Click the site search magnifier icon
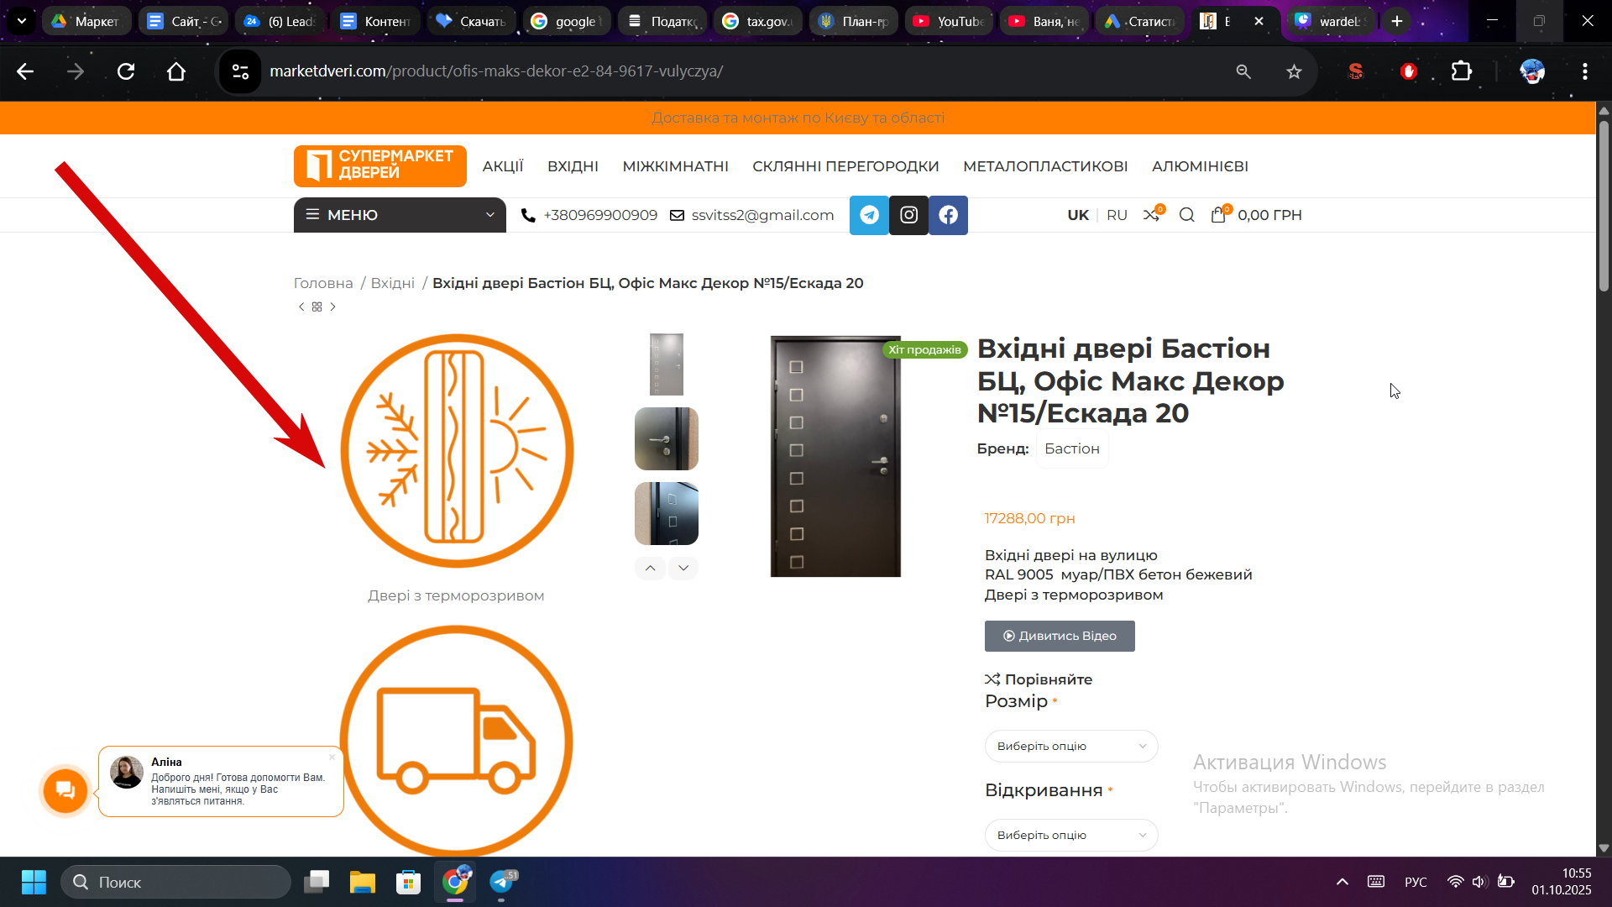 (1186, 215)
